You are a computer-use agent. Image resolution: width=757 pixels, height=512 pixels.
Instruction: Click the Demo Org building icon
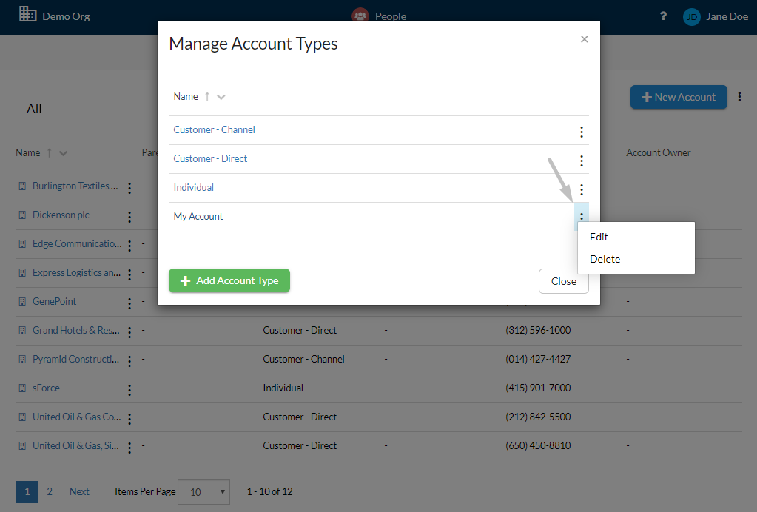[x=27, y=15]
